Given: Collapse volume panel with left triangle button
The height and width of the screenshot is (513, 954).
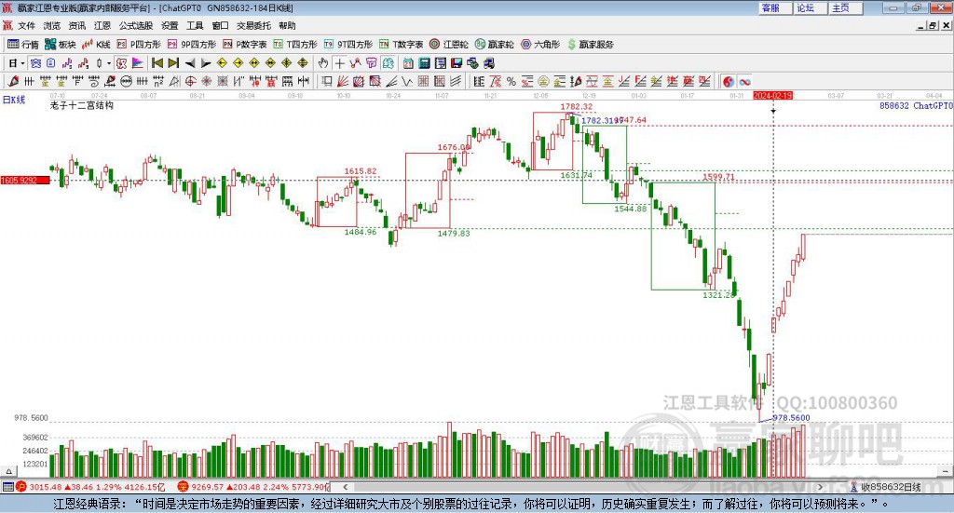Looking at the screenshot, I should 8,471.
